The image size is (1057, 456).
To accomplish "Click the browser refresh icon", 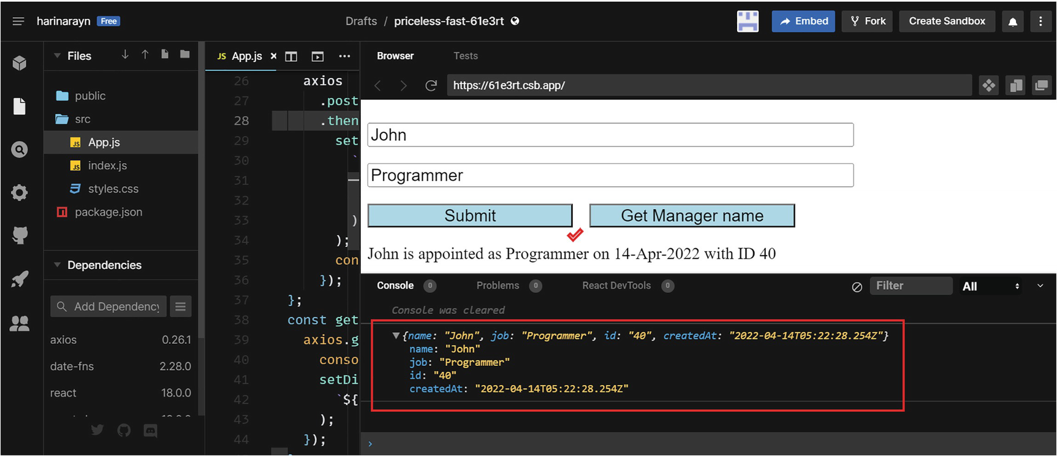I will (431, 85).
